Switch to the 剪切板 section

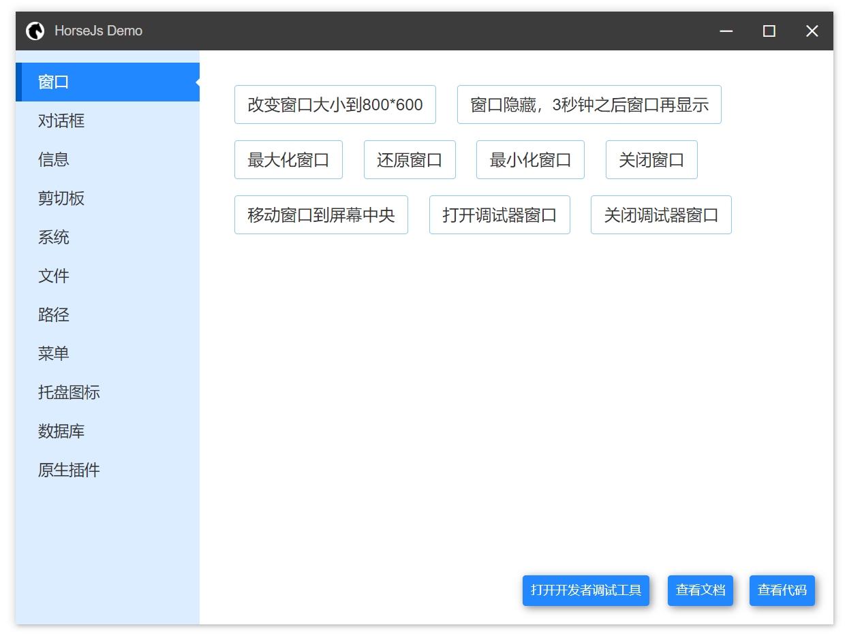click(108, 199)
